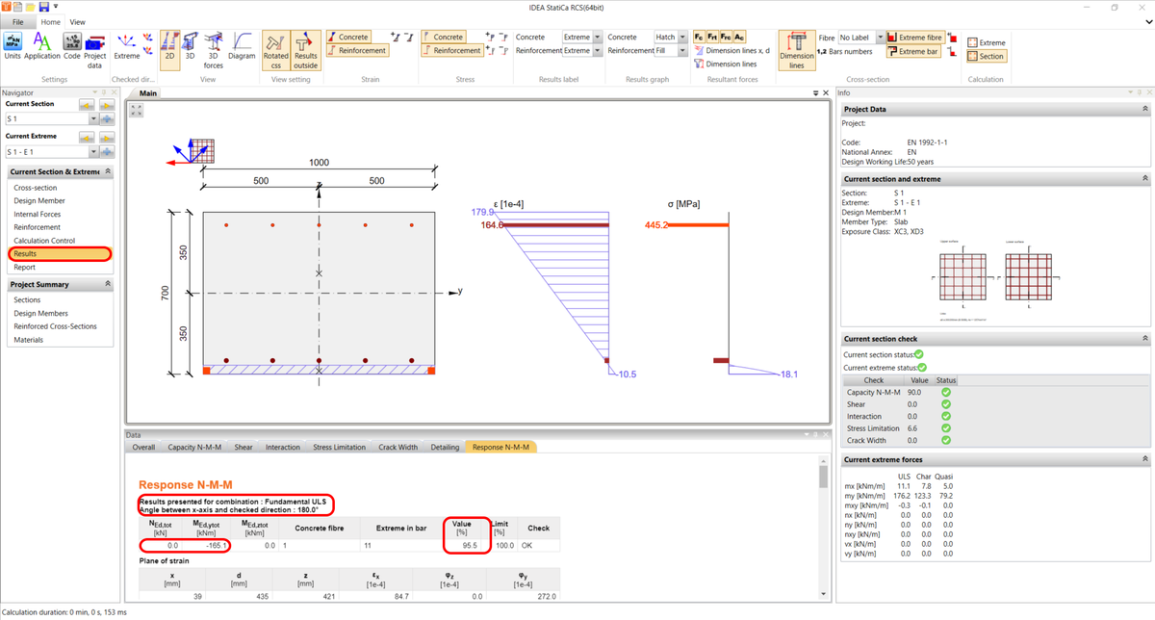
Task: Open the View menu
Action: point(77,21)
